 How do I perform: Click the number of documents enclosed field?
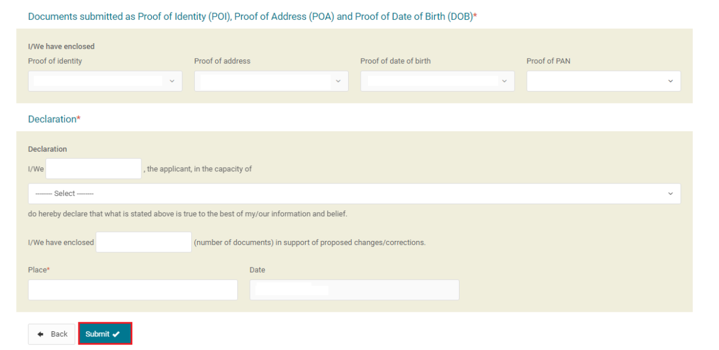coord(143,242)
